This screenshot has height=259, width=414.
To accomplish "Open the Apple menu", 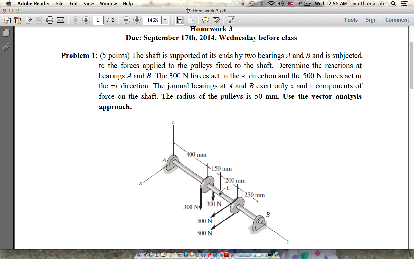I will tap(8, 4).
